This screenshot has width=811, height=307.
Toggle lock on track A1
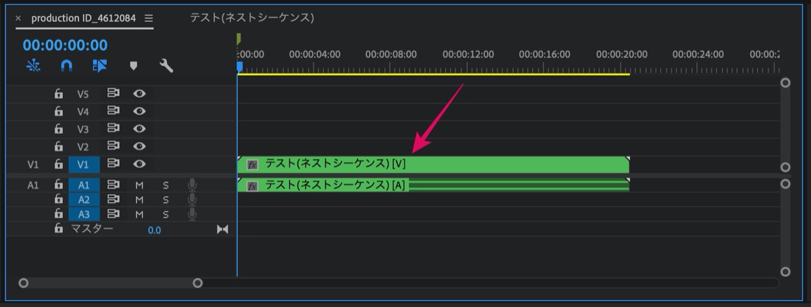pyautogui.click(x=59, y=185)
